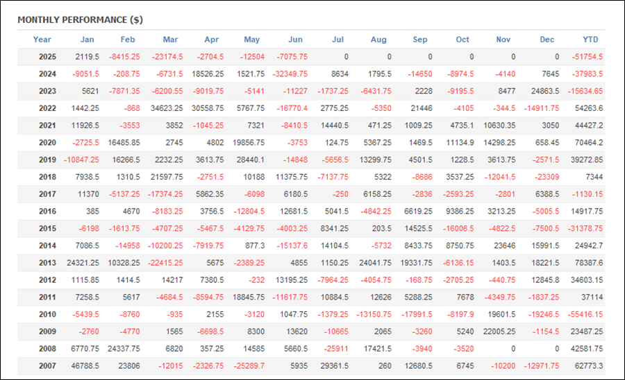Select 2022 March value 34623.25

click(167, 108)
